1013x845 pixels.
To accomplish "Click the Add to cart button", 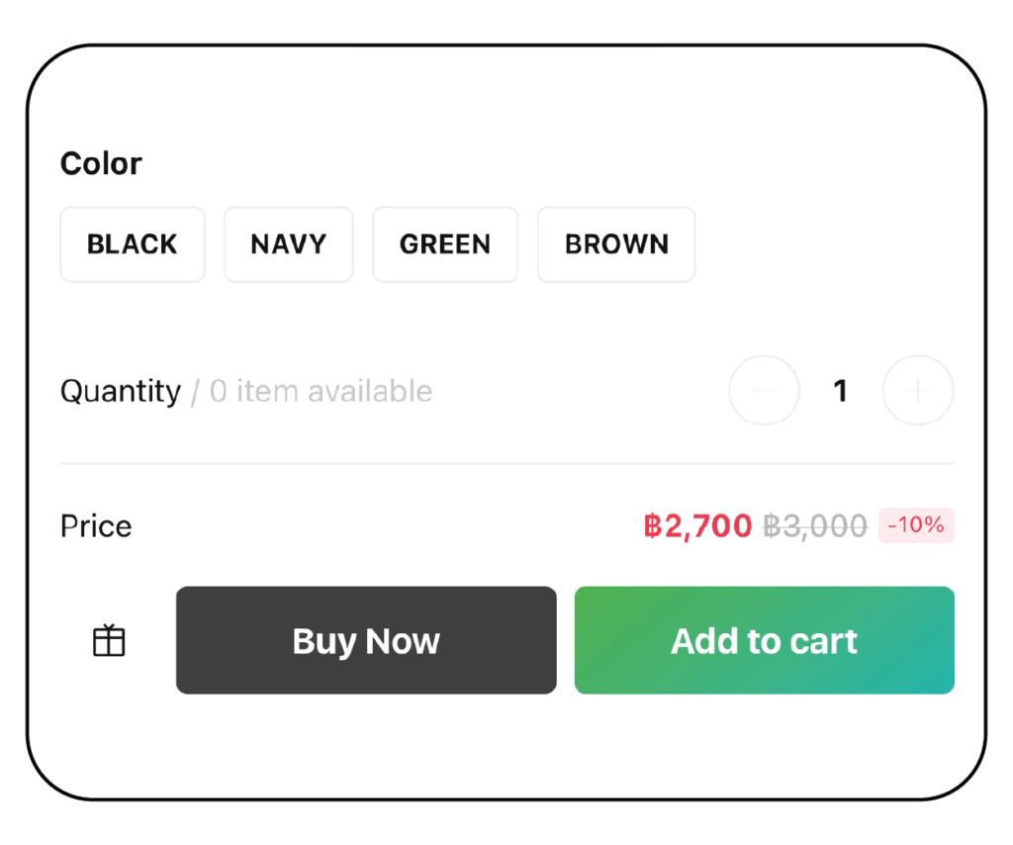I will (x=764, y=641).
